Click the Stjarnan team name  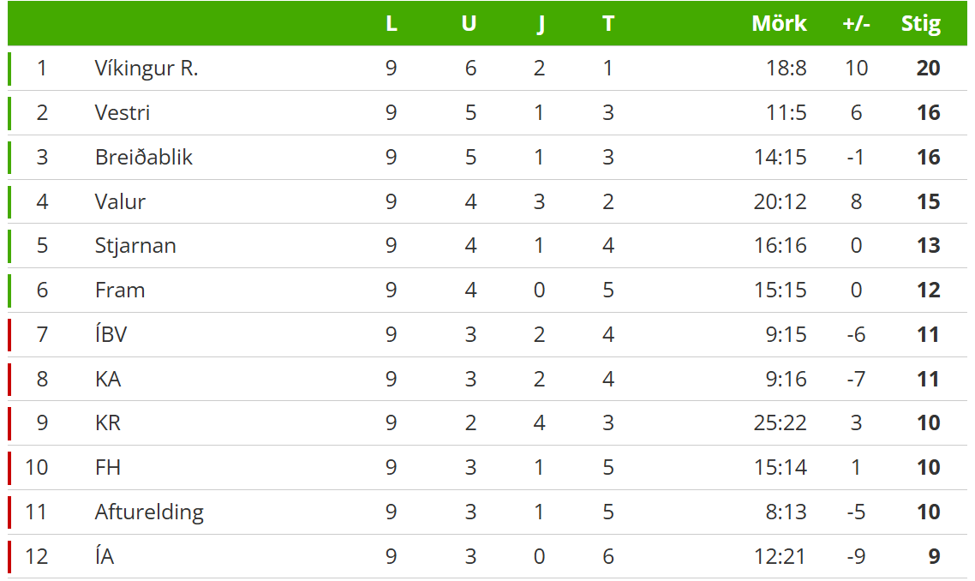pyautogui.click(x=135, y=246)
